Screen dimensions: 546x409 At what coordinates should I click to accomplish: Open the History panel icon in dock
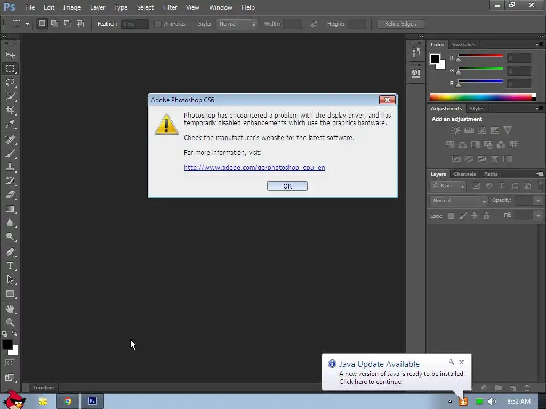416,53
